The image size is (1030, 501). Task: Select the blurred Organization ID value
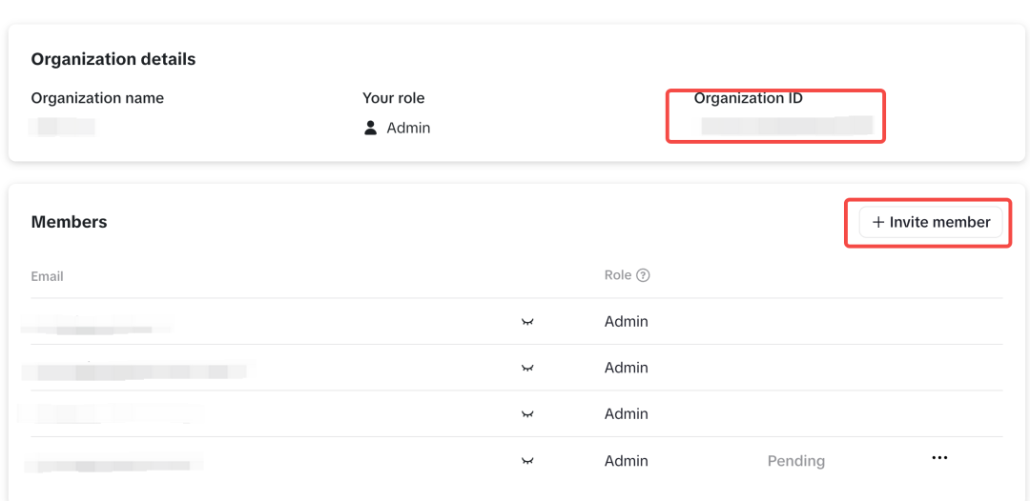pos(786,126)
